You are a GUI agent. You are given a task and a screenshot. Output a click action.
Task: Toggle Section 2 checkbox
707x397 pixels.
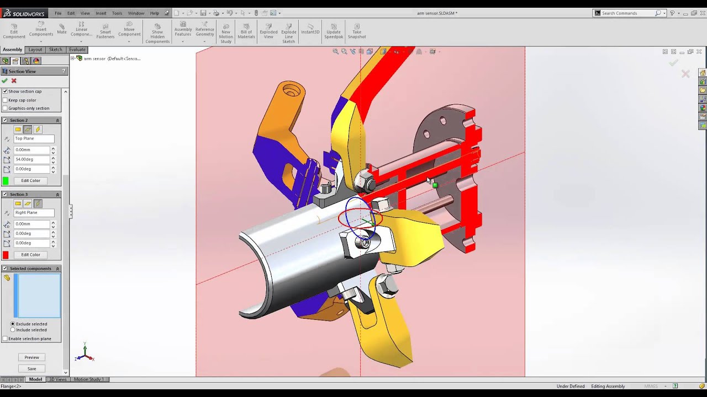pyautogui.click(x=5, y=120)
